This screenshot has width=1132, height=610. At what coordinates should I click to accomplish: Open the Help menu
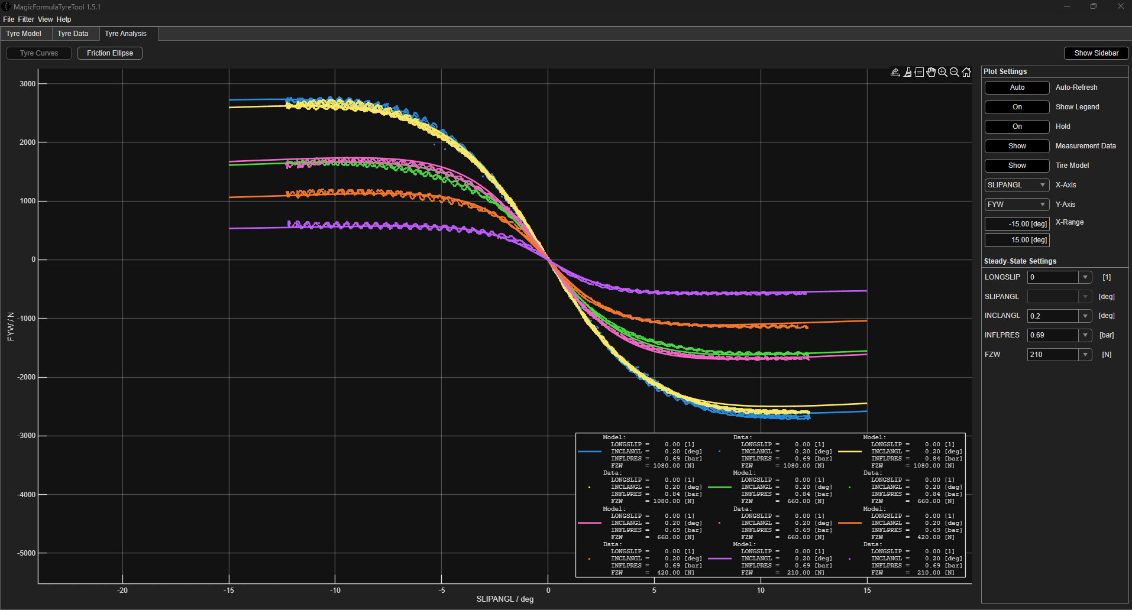pos(64,20)
